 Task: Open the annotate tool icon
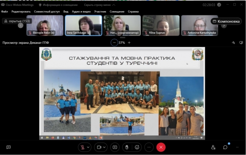click(x=233, y=43)
